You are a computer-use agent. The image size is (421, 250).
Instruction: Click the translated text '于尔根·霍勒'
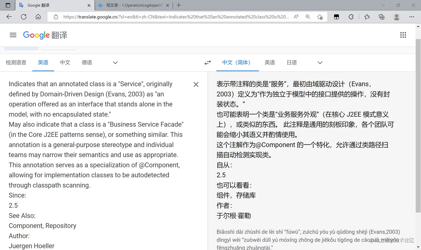pos(234,216)
